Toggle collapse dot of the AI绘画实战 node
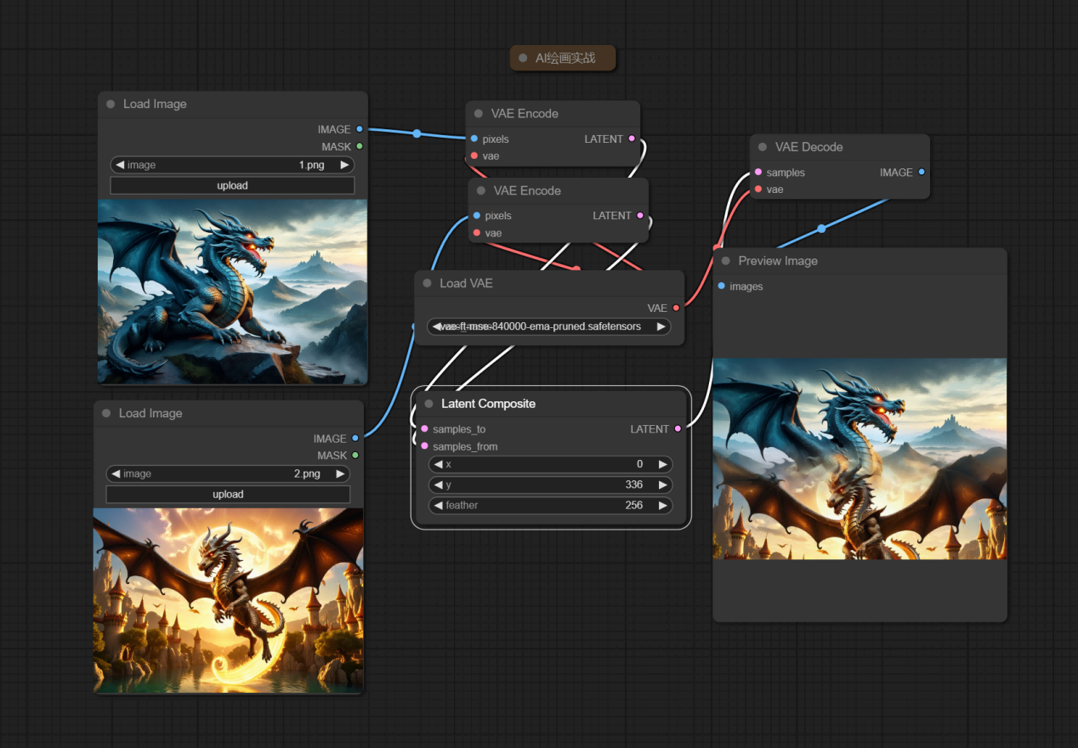The height and width of the screenshot is (748, 1078). tap(523, 59)
